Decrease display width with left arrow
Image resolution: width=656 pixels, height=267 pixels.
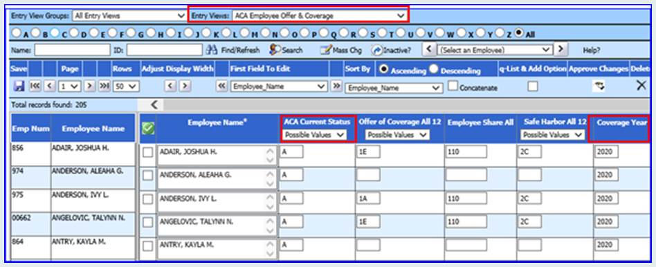pos(170,86)
